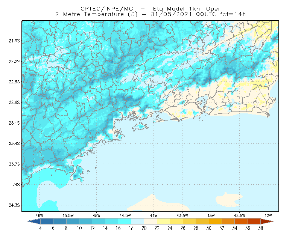Click the dark red right arrow of the colorbar
The image size is (301, 232).
coord(267,221)
